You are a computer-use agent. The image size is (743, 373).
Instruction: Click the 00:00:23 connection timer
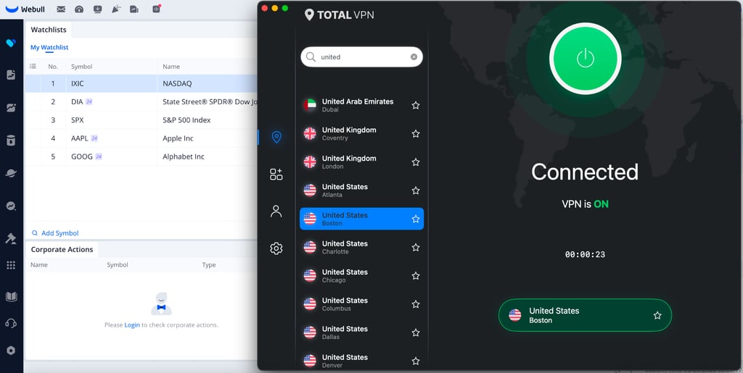click(x=586, y=254)
